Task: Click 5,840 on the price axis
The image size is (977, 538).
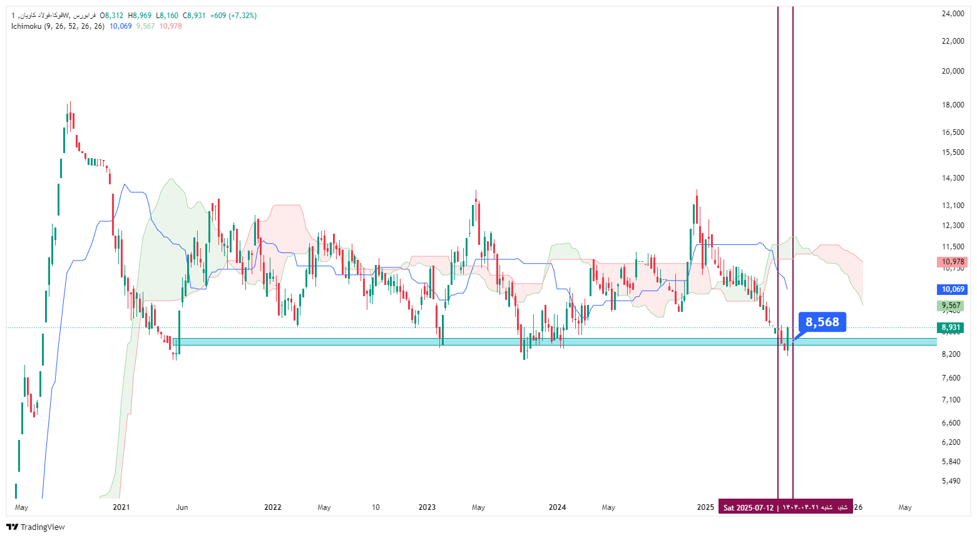Action: (x=951, y=462)
